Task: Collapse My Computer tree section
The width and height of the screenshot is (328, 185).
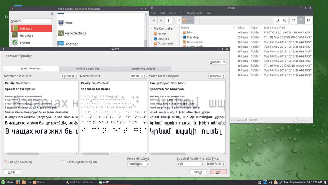Action: [x=151, y=28]
